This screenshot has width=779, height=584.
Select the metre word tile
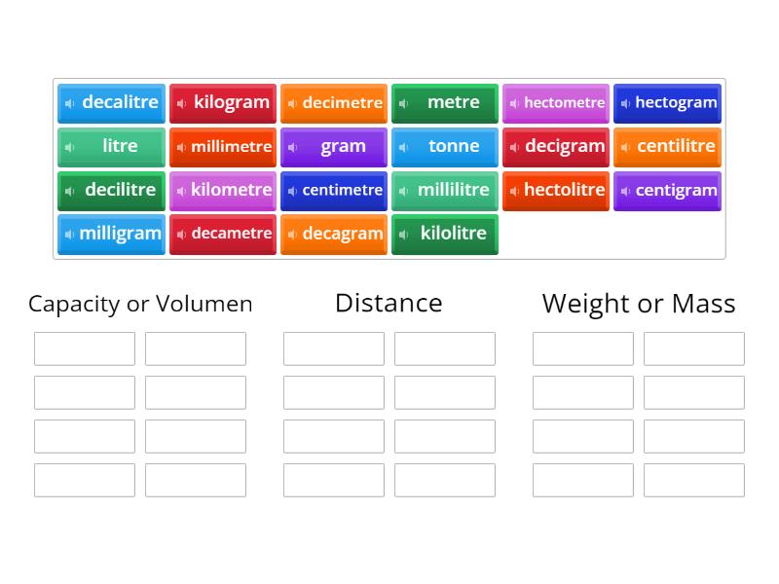[x=453, y=102]
